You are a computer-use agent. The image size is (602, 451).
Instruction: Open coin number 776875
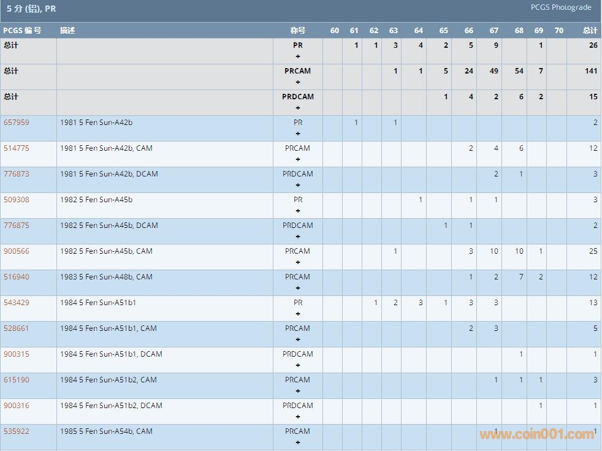point(16,225)
